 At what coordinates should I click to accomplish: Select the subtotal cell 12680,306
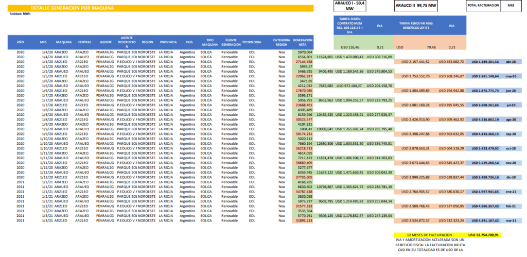(x=325, y=144)
